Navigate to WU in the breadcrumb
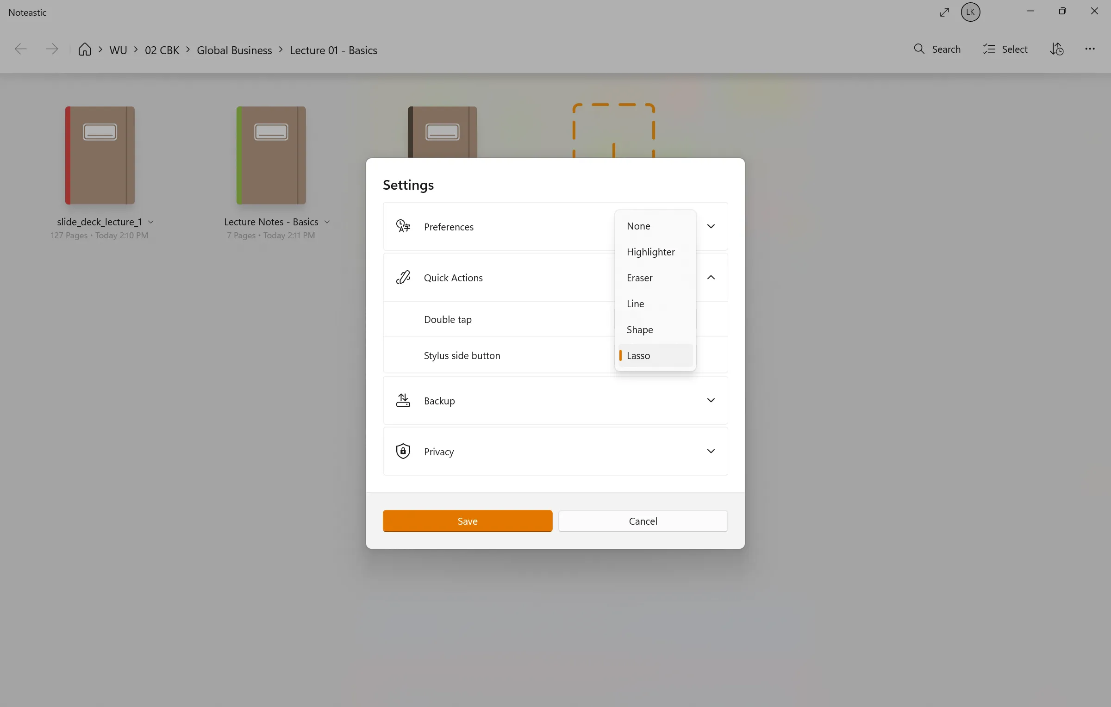The image size is (1111, 707). click(118, 50)
